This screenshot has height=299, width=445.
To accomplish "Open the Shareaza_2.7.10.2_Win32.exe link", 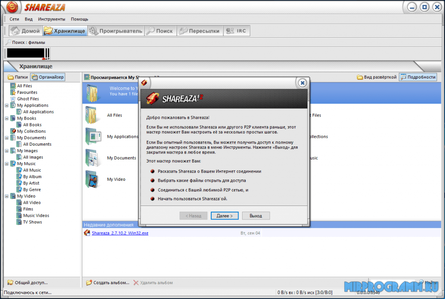I will click(120, 233).
